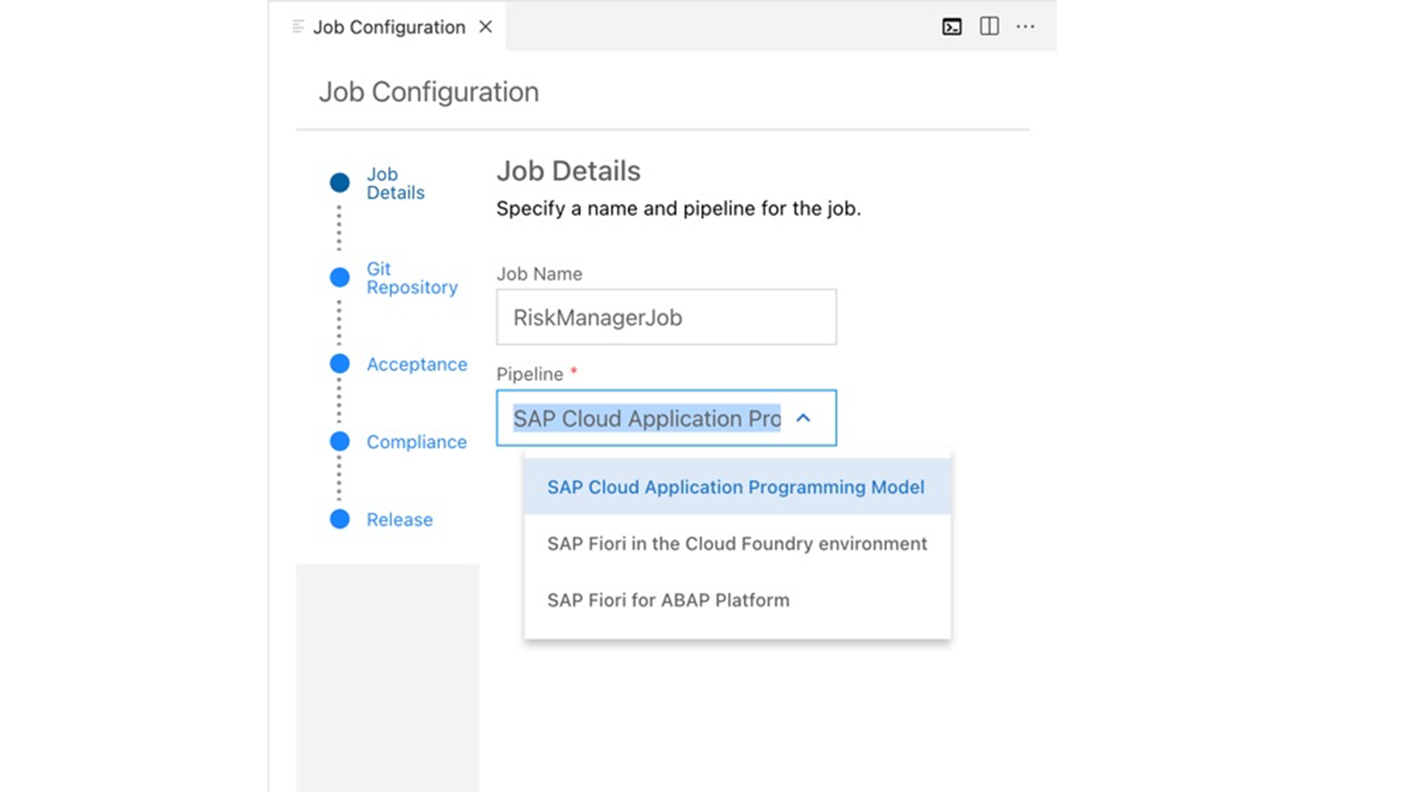
Task: Go to the Acceptance step
Action: 416,364
